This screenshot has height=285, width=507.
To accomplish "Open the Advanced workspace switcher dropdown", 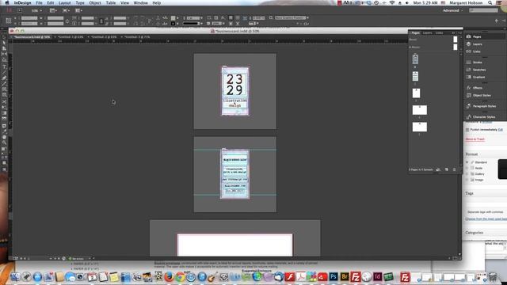I will pos(452,10).
